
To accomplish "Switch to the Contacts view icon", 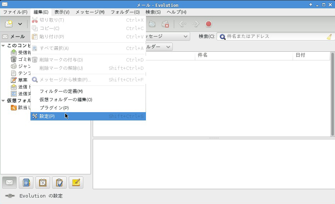I will (x=26, y=183).
